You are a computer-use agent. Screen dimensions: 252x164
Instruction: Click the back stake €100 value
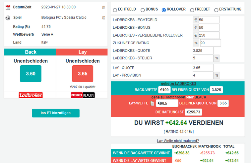164,90
